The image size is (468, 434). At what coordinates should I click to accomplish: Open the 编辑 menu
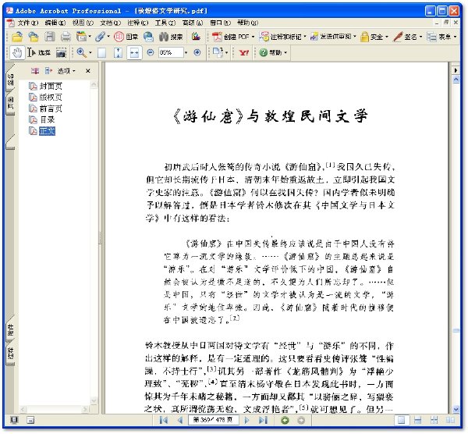pos(55,23)
